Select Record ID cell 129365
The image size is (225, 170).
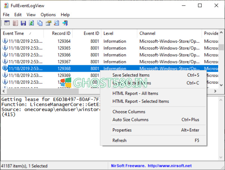64,48
